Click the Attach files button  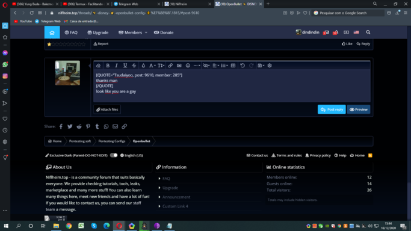tap(107, 109)
